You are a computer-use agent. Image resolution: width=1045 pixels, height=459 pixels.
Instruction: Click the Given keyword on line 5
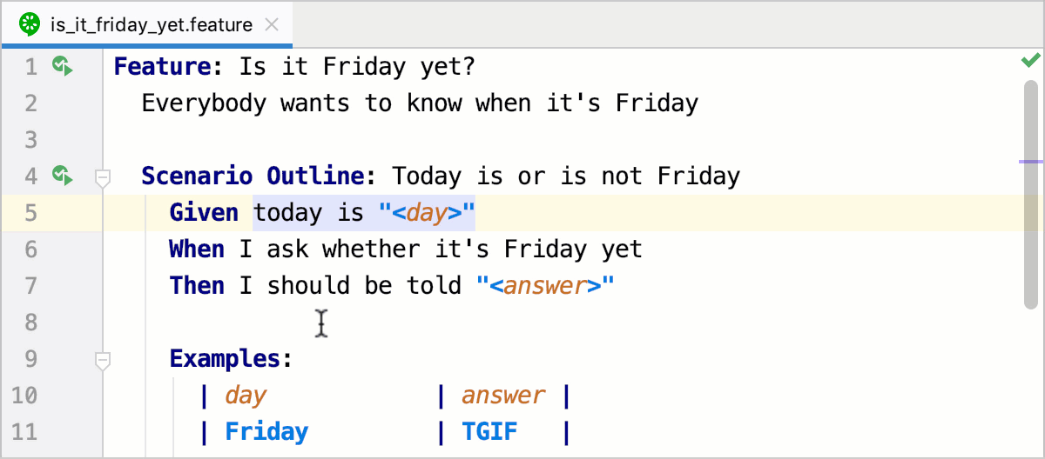[x=204, y=213]
